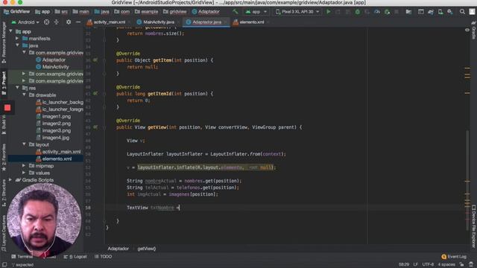Image resolution: width=477 pixels, height=268 pixels.
Task: Open Android project view dropdown
Action: click(25, 22)
